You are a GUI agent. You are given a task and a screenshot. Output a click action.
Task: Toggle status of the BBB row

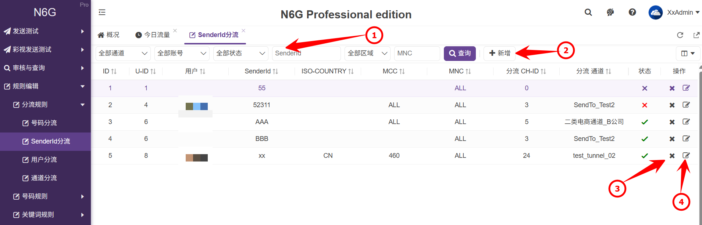[644, 139]
